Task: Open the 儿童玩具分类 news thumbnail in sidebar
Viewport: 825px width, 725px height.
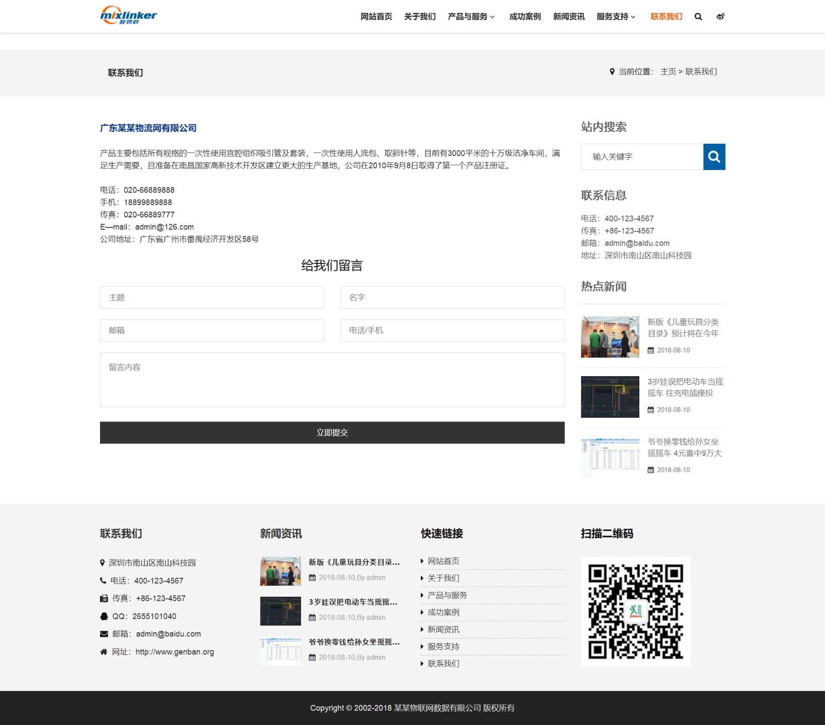Action: click(610, 337)
